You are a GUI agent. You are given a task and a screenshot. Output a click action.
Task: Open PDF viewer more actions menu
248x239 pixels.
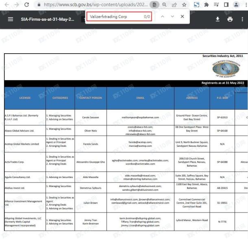coord(242,19)
